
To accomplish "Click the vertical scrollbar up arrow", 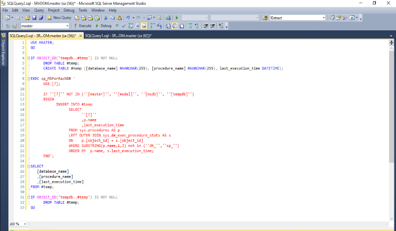I will [391, 48].
